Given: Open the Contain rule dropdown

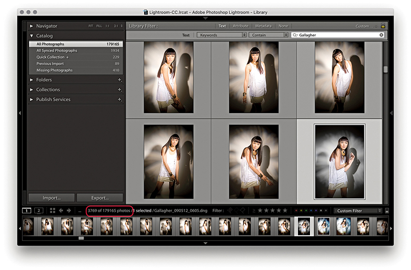Looking at the screenshot, I should pos(268,35).
